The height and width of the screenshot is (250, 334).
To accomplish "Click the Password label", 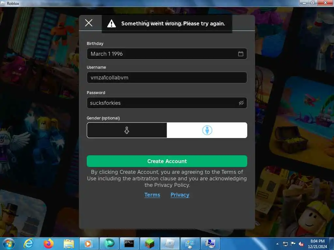I will pyautogui.click(x=96, y=93).
